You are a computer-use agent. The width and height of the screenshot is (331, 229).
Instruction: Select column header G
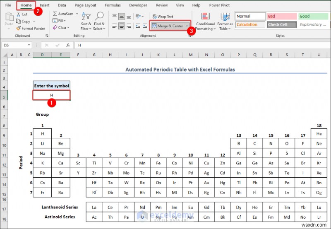[94, 55]
